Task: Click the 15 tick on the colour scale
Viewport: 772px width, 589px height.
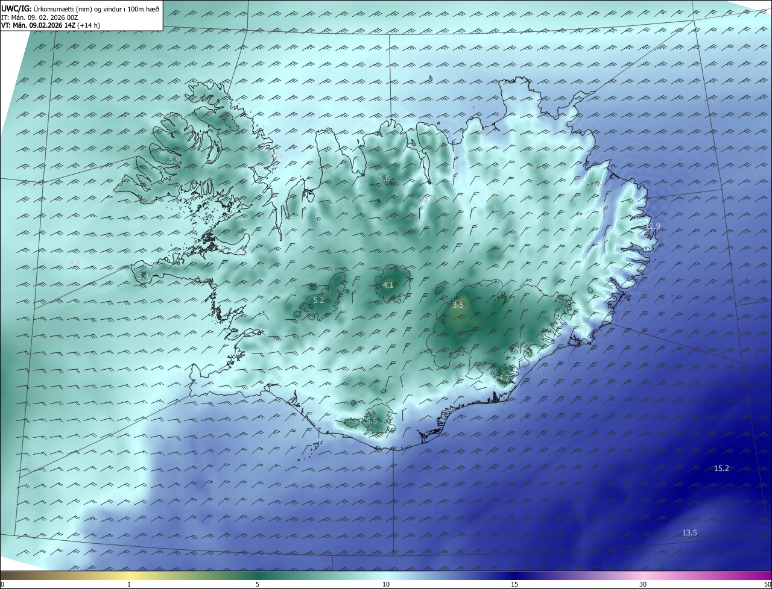Action: tap(514, 584)
